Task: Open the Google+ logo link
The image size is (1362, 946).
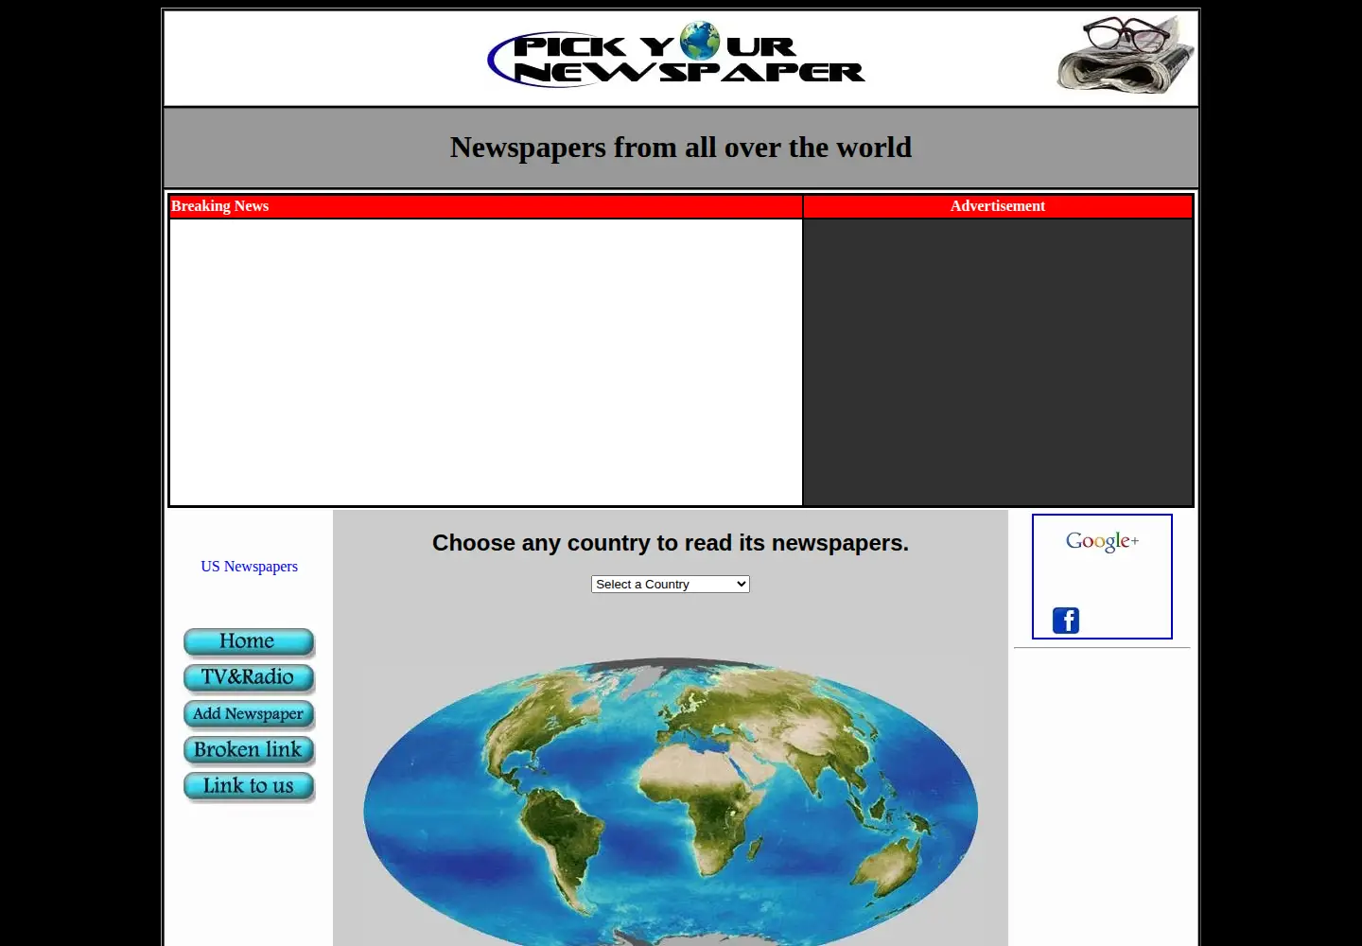Action: point(1102,542)
